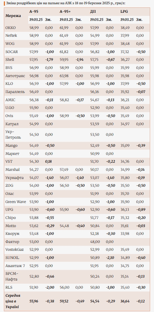Viewport: 154px width, 312px height.
Task: Click UPG LPG change value -0,89
Action: coord(141,209)
